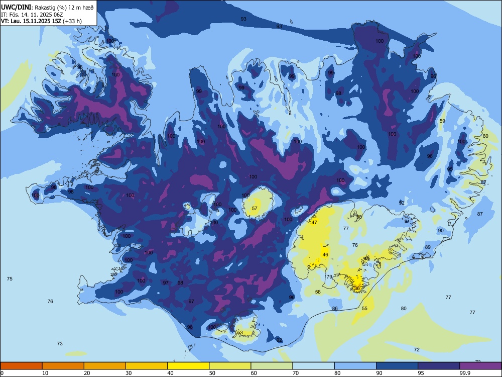Click the humidity value 86 near the southeast coast
The image size is (502, 377).
pyautogui.click(x=335, y=309)
